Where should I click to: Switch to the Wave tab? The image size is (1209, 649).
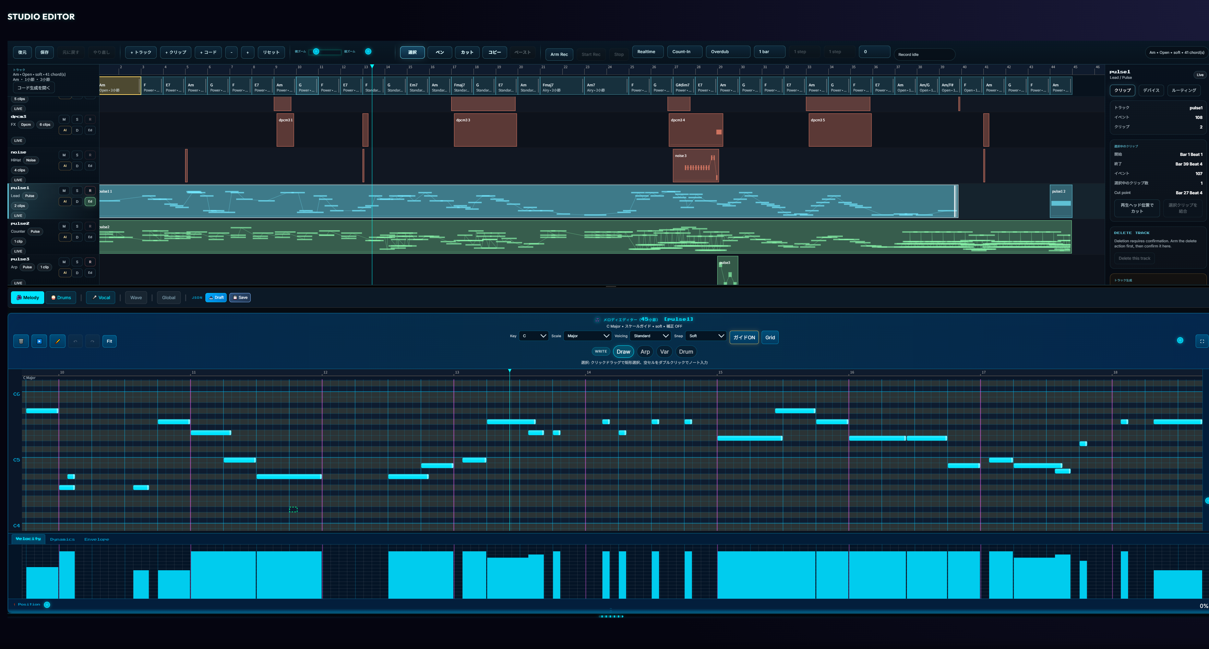click(x=136, y=297)
